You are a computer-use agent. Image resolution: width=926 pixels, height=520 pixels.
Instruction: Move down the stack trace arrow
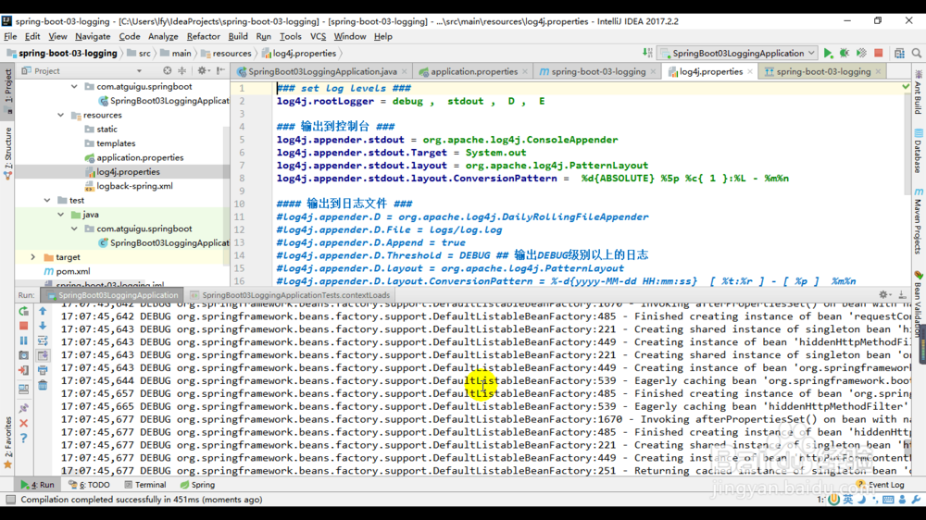pos(43,326)
